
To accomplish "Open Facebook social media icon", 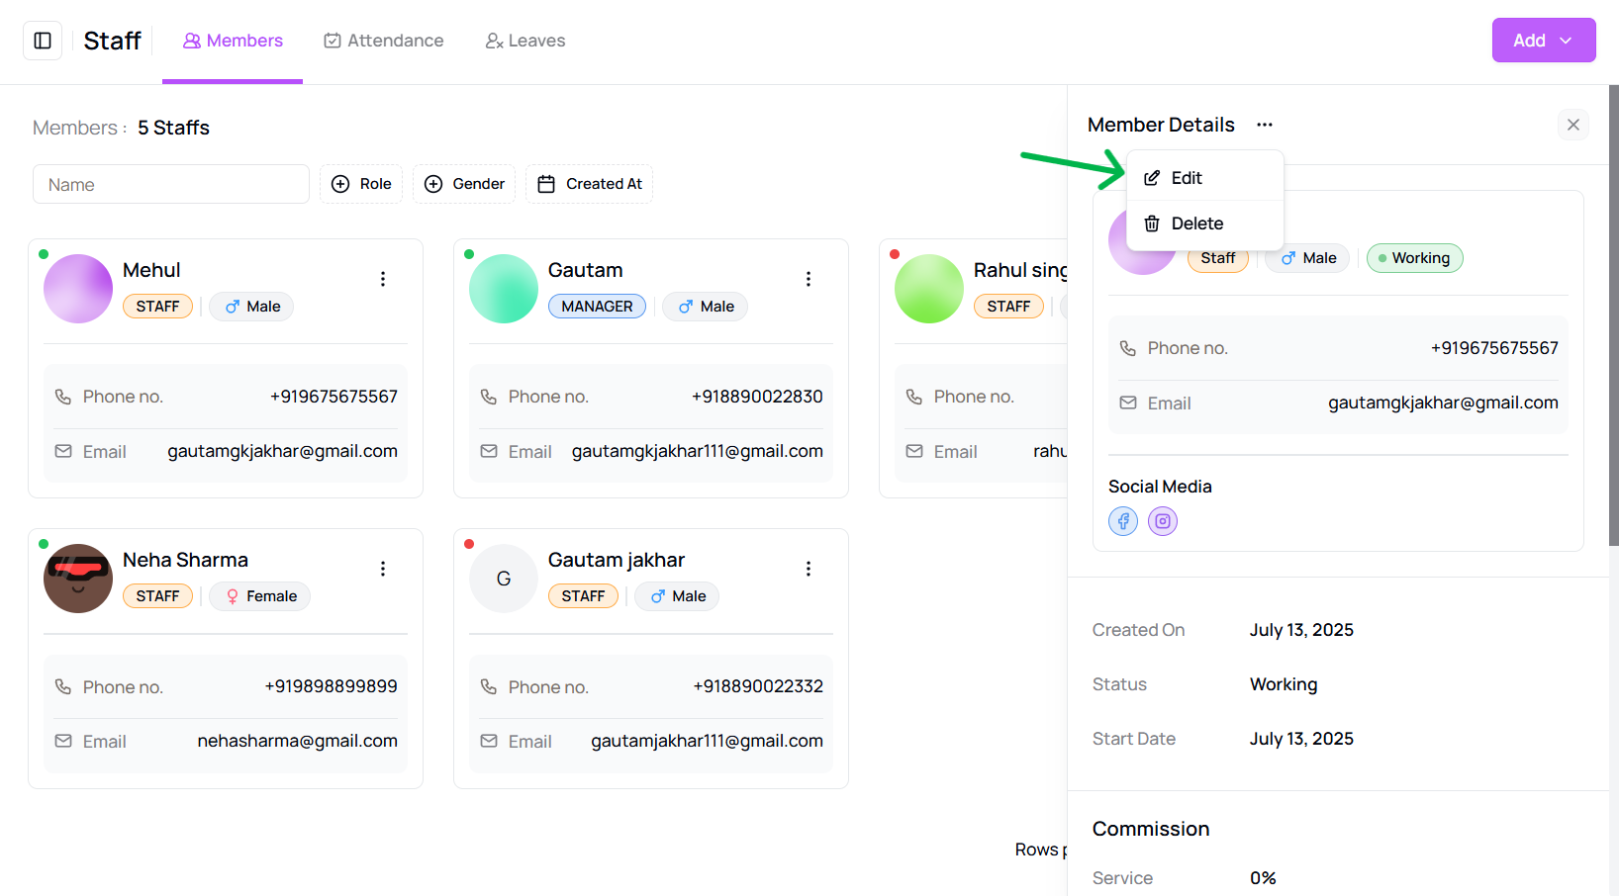I will (x=1122, y=521).
